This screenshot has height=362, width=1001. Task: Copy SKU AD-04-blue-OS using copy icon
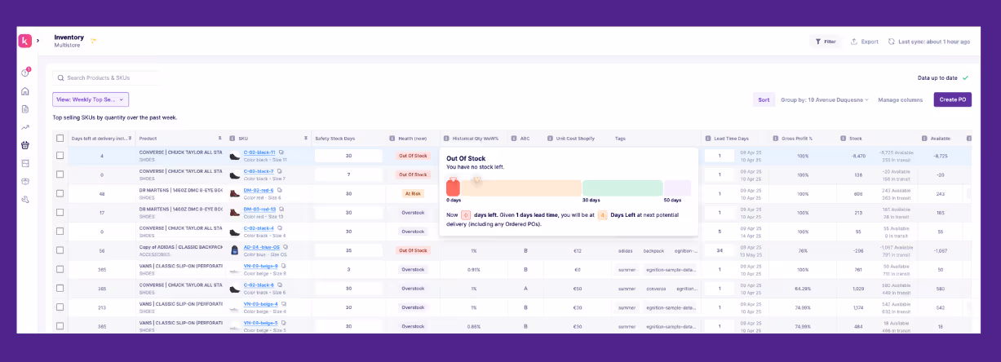[x=285, y=247]
